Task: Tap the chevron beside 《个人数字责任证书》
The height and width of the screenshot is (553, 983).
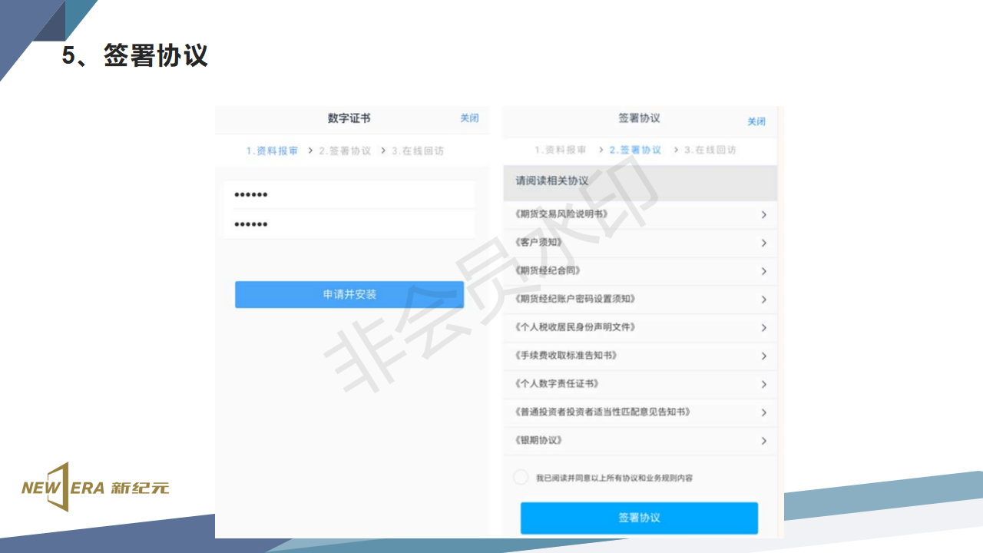Action: [763, 384]
